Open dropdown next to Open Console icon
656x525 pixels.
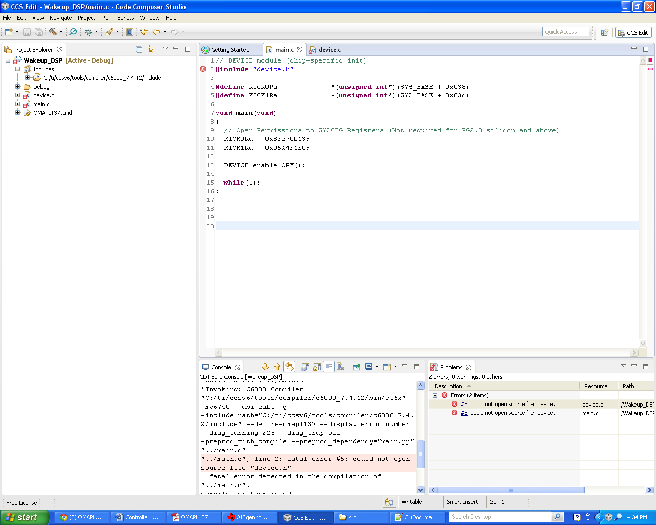[x=395, y=367]
